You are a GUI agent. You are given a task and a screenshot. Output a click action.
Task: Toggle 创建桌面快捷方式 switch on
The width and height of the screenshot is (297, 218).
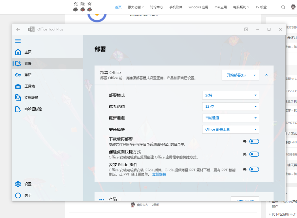[254, 154]
